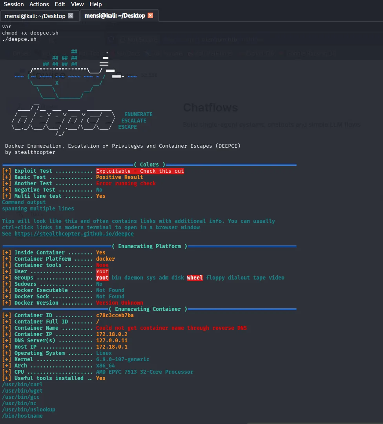
Task: Click the '( Enumerating Container )' section header
Action: pyautogui.click(x=148, y=309)
